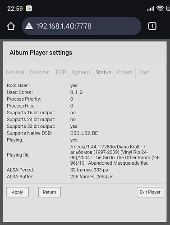Tap the 192.168.1.40:7778 address bar
This screenshot has width=170, height=225.
coord(82,26)
